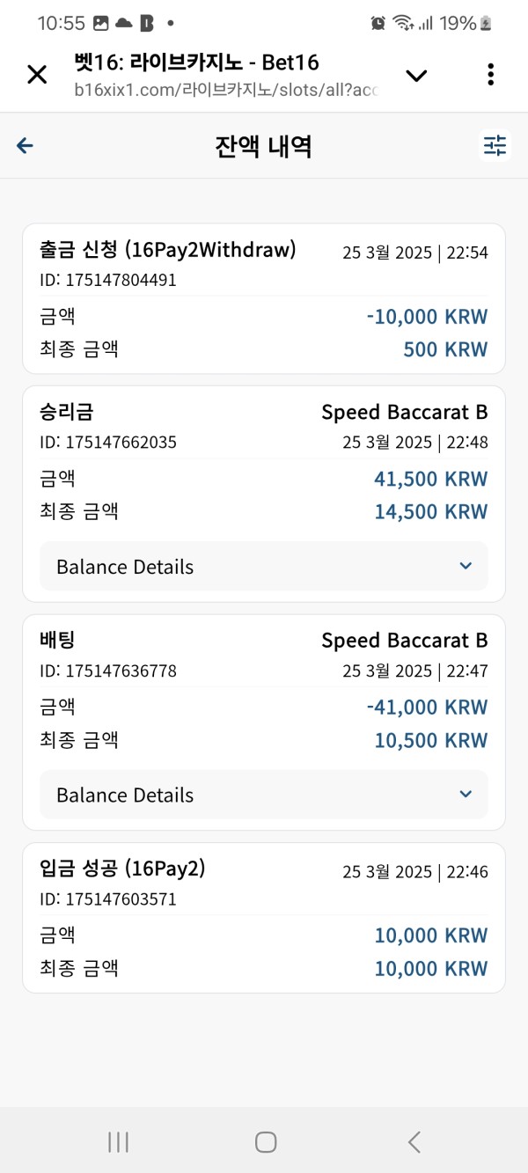Tap the b16xix1.com URL text
This screenshot has height=1173, width=528.
pos(225,90)
